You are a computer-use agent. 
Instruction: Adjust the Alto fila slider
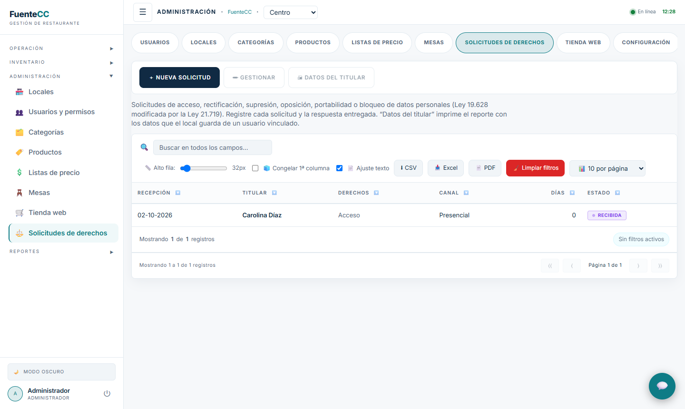coord(204,168)
